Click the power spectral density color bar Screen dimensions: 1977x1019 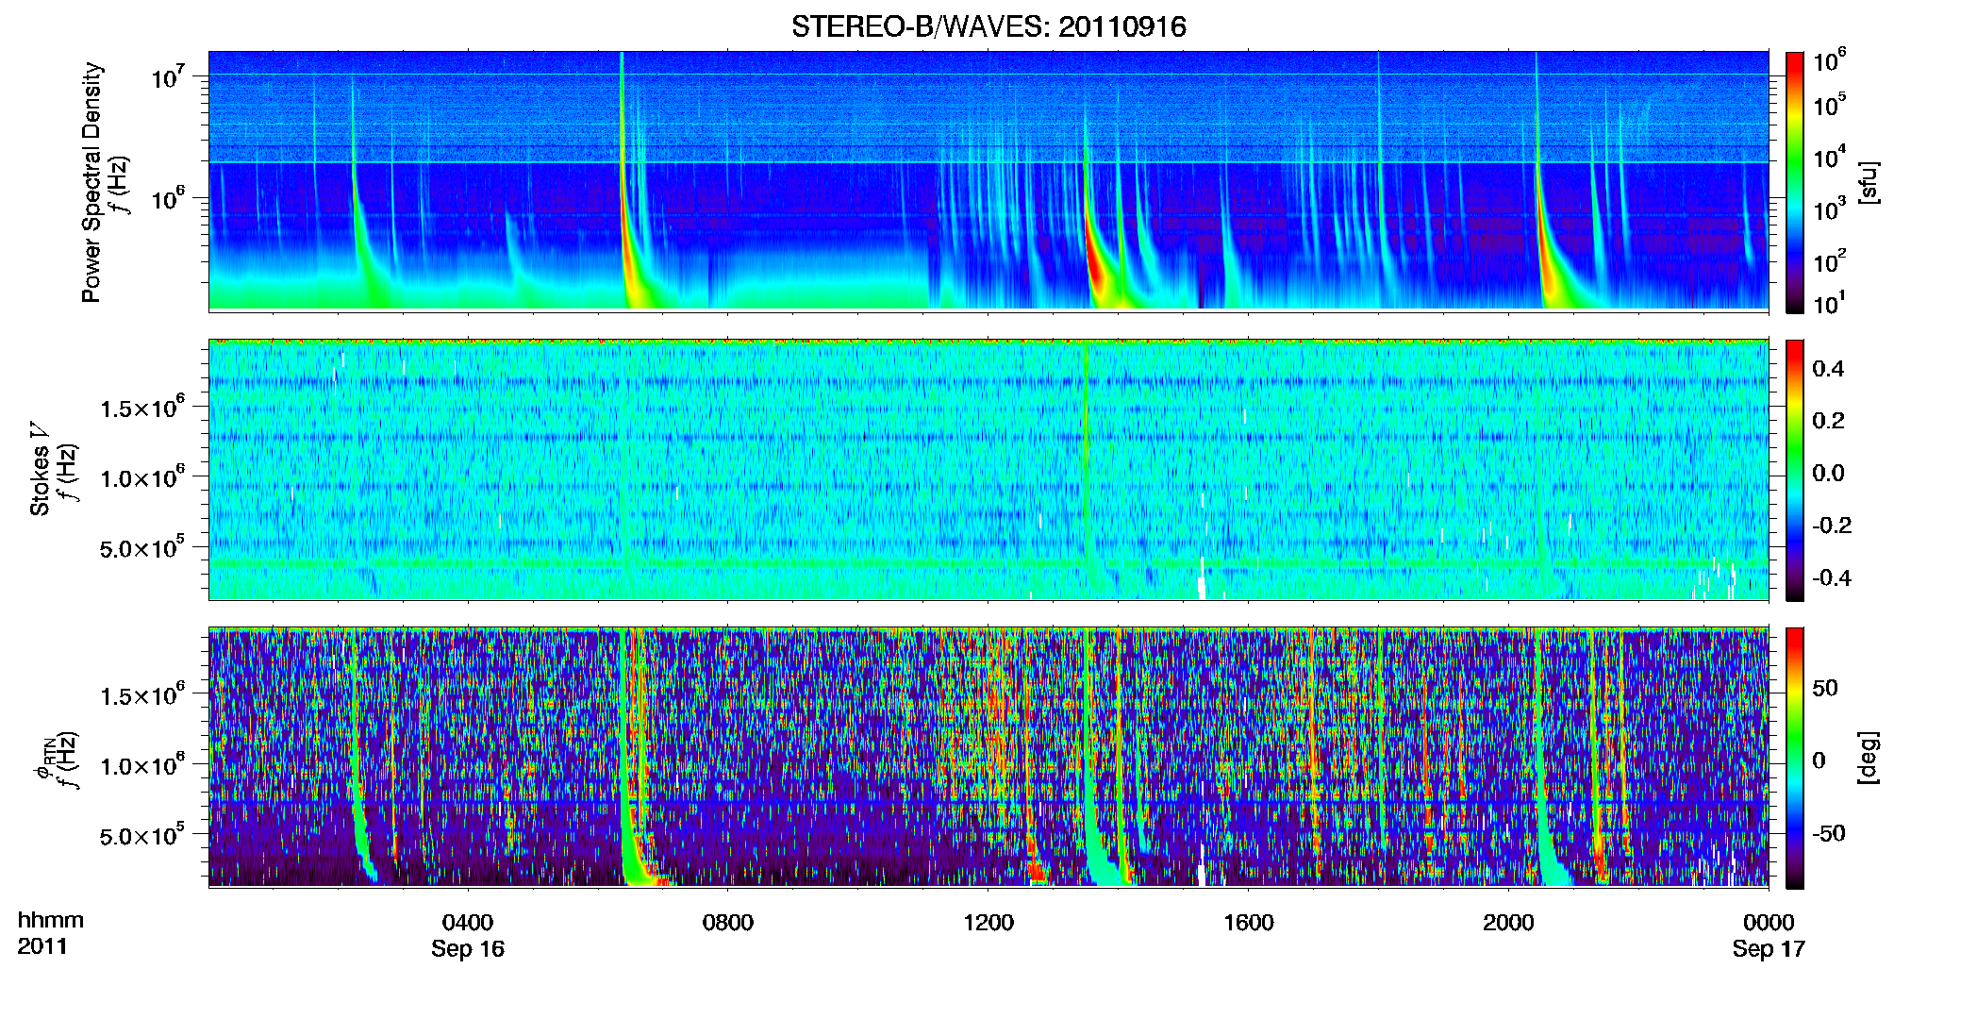pos(1794,182)
